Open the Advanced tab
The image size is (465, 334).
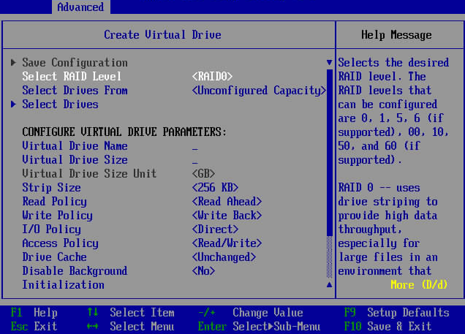tap(80, 7)
